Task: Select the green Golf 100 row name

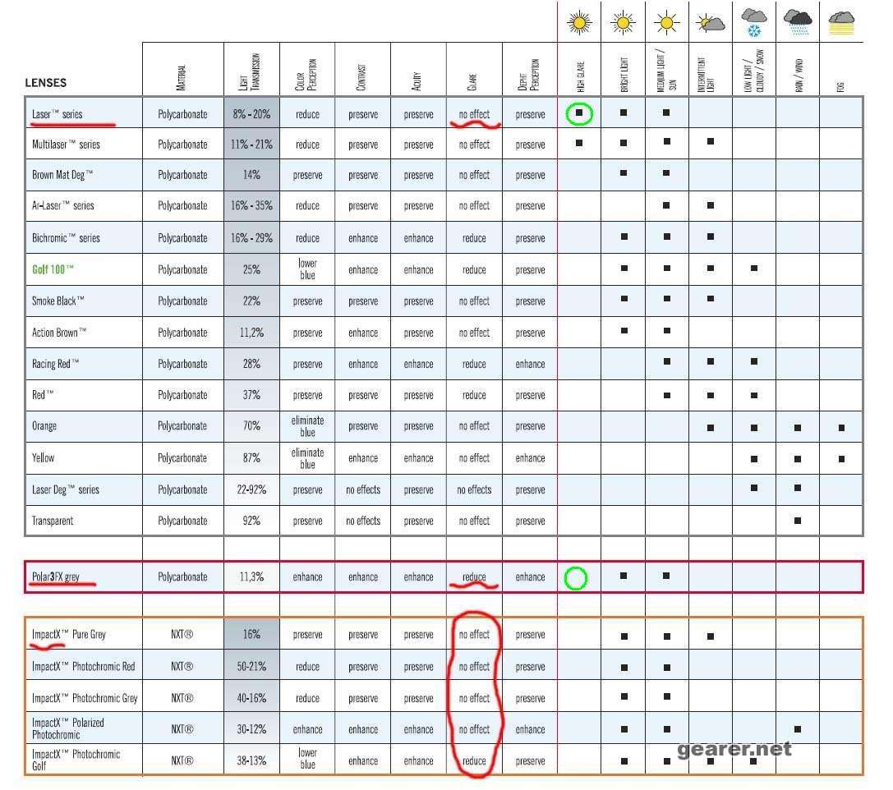Action: point(53,269)
